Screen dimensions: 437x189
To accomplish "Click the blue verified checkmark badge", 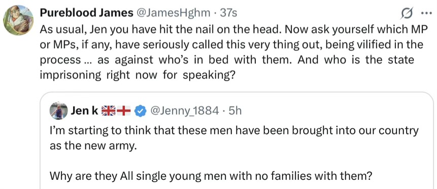I will coord(140,111).
